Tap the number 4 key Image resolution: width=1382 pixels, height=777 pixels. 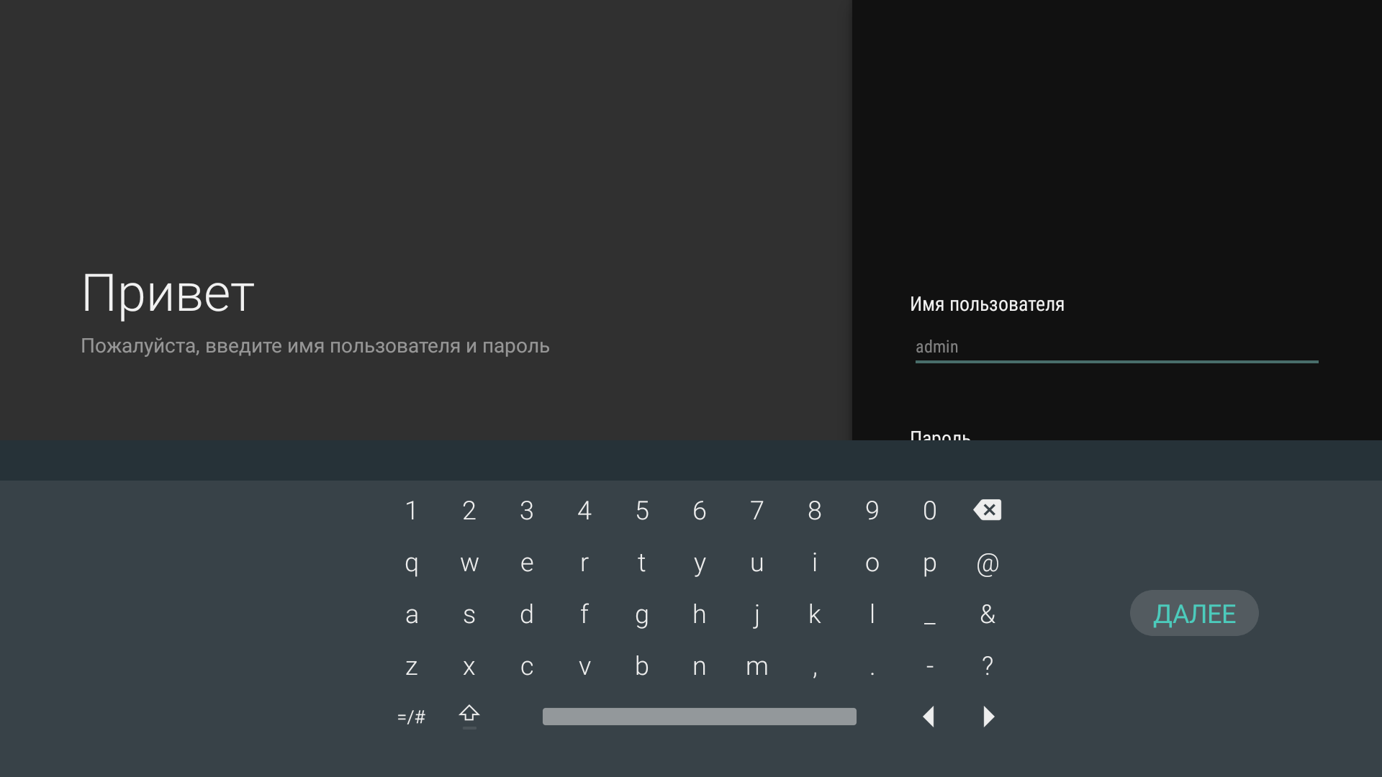[x=584, y=511]
